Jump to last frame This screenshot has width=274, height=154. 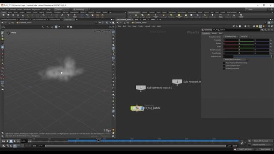pyautogui.click(x=19, y=141)
